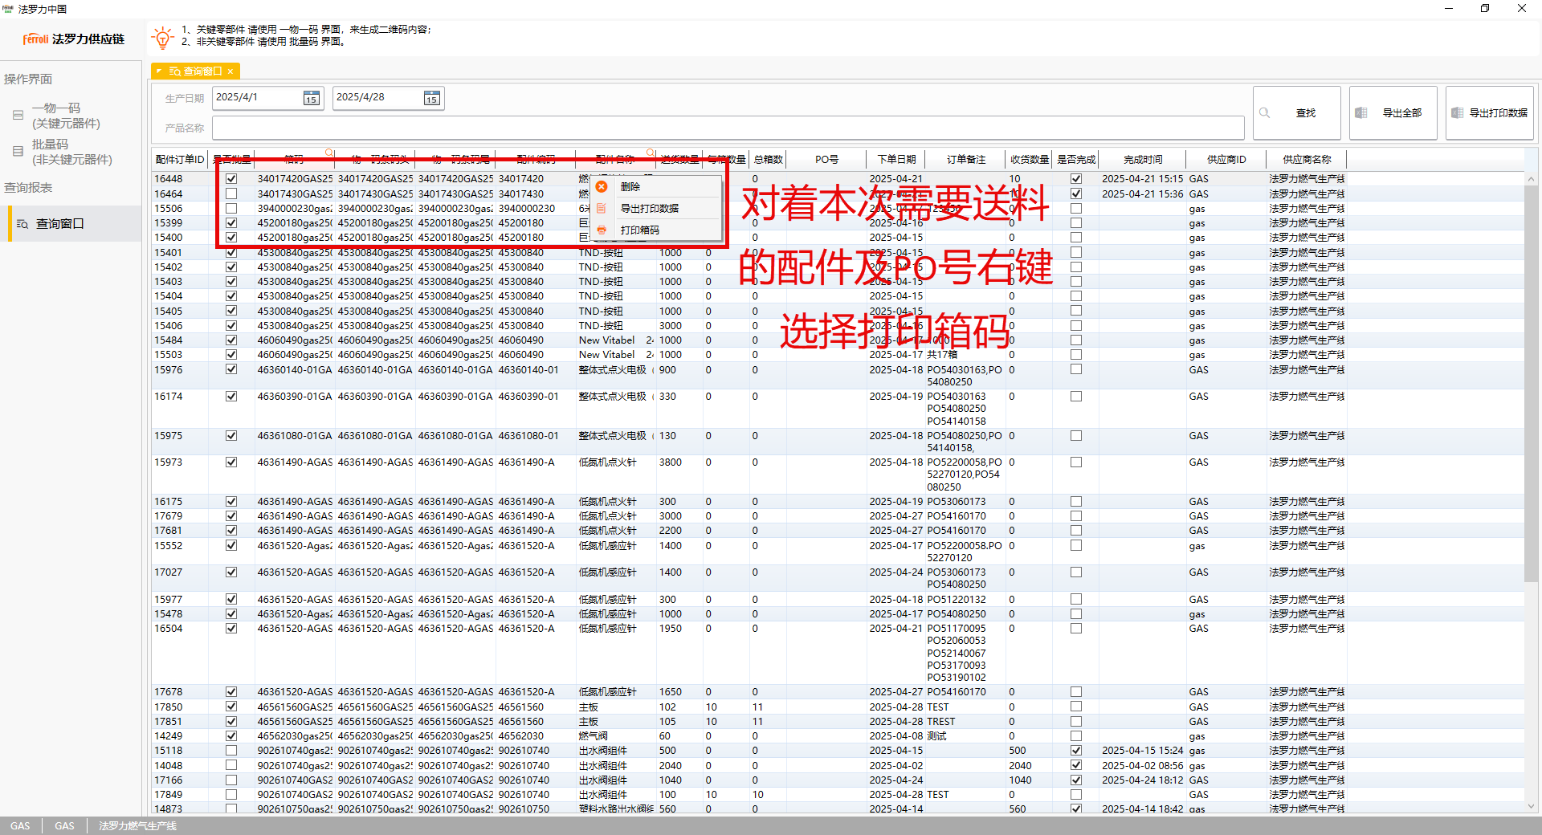The width and height of the screenshot is (1542, 835).
Task: Toggle 是否批量 checkbox for row 15506
Action: (x=231, y=208)
